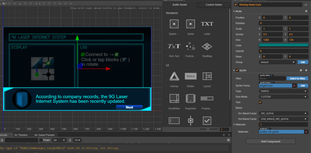Select the Label TXT node icon
Image resolution: width=311 pixels, height=153 pixels.
pyautogui.click(x=207, y=24)
